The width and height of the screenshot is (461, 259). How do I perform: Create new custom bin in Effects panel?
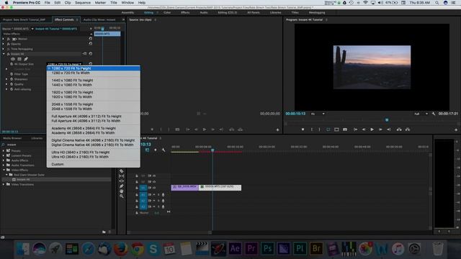pos(104,232)
